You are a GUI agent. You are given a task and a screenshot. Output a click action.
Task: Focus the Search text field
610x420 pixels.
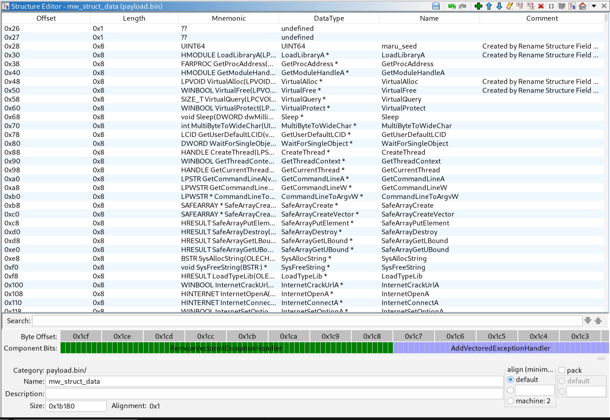[x=307, y=321]
